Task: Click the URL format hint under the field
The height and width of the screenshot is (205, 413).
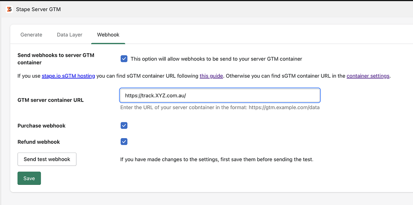Action: coord(220,108)
